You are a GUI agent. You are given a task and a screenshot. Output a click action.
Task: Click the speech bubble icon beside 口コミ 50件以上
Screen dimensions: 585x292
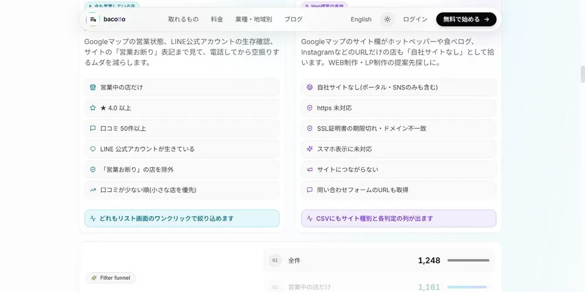(x=93, y=129)
